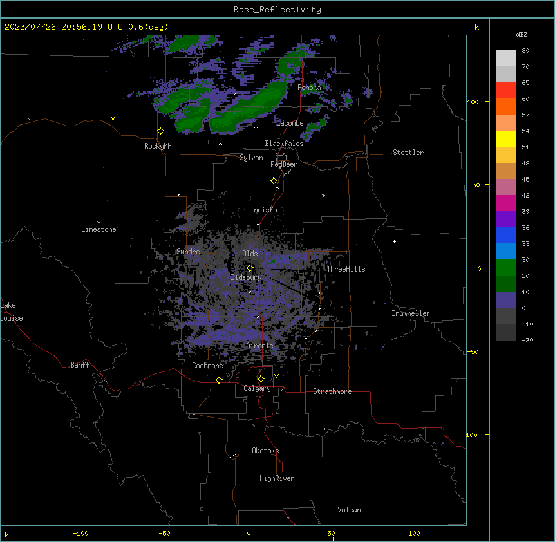Click the yellow diamond marker near RockyMH

point(161,131)
